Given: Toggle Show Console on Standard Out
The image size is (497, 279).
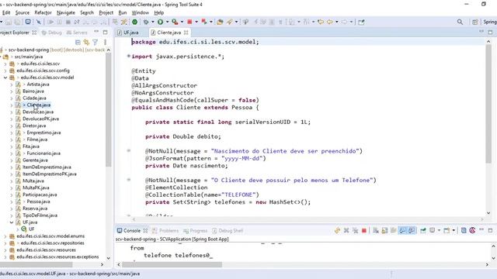Looking at the screenshot, I should tap(402, 231).
